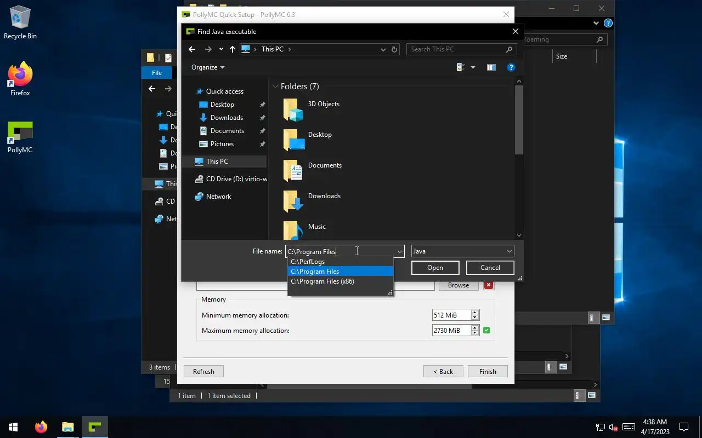
Task: Open File tab in background Explorer
Action: 157,73
